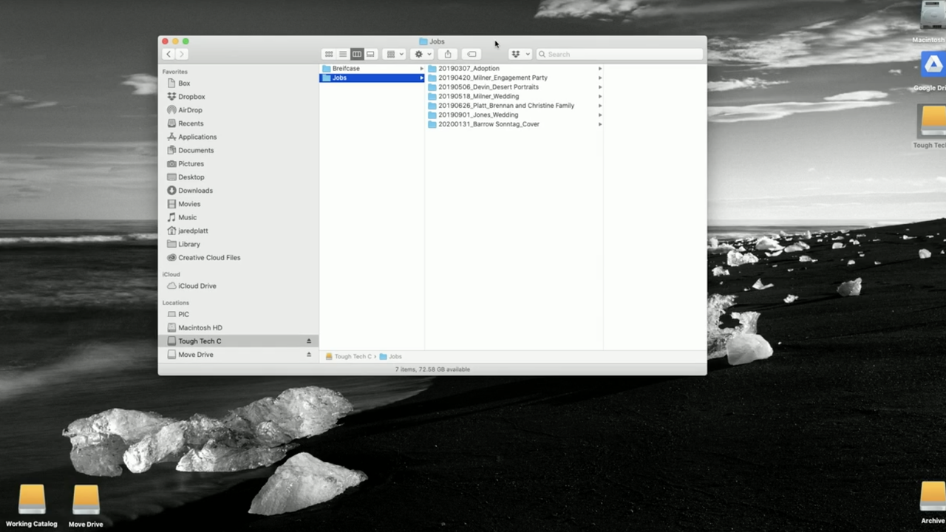
Task: Open iCloud Drive in the sidebar
Action: click(x=197, y=286)
